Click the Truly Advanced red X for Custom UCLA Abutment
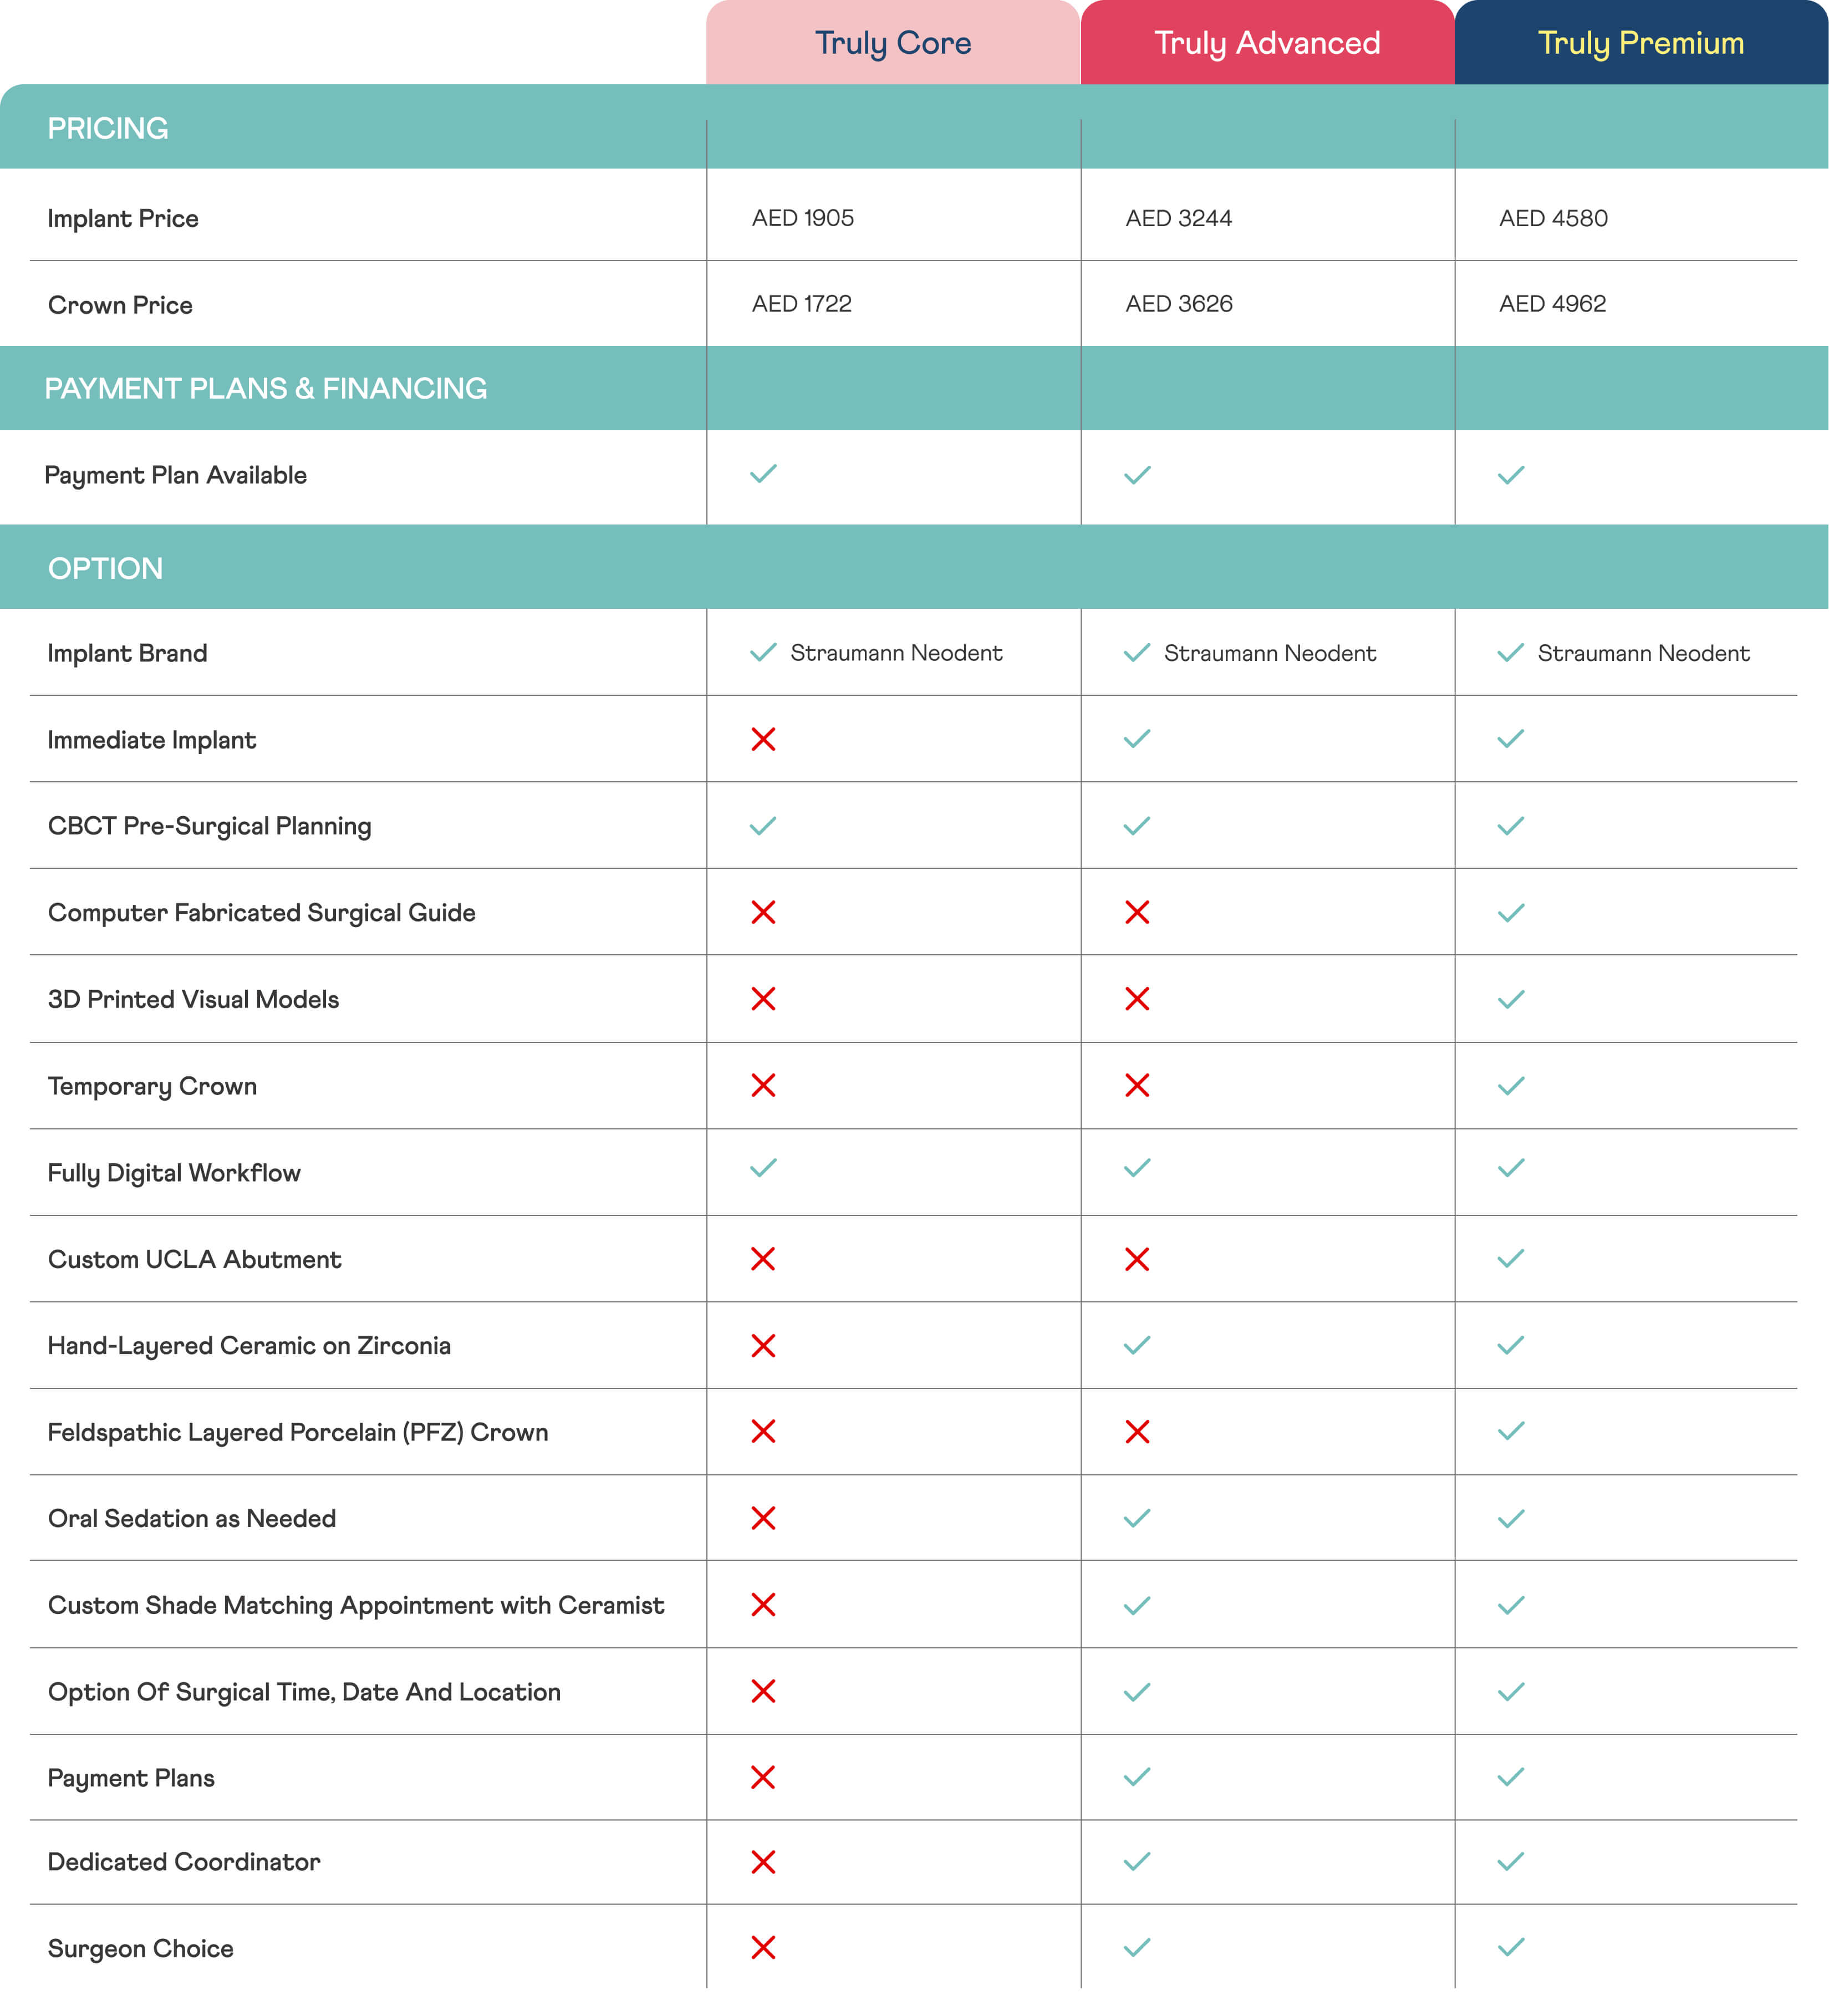 coord(1137,1259)
